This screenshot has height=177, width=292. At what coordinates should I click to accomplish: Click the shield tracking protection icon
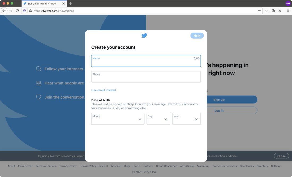click(x=24, y=11)
